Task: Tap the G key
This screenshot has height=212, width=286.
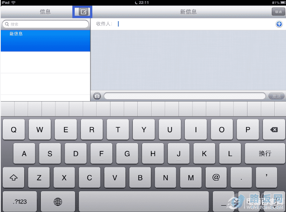Action: [127, 154]
